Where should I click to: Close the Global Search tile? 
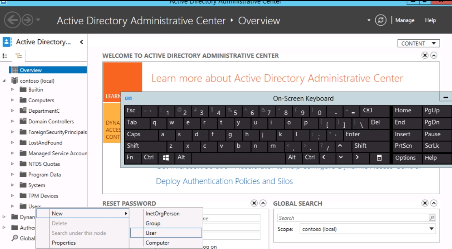(425, 203)
